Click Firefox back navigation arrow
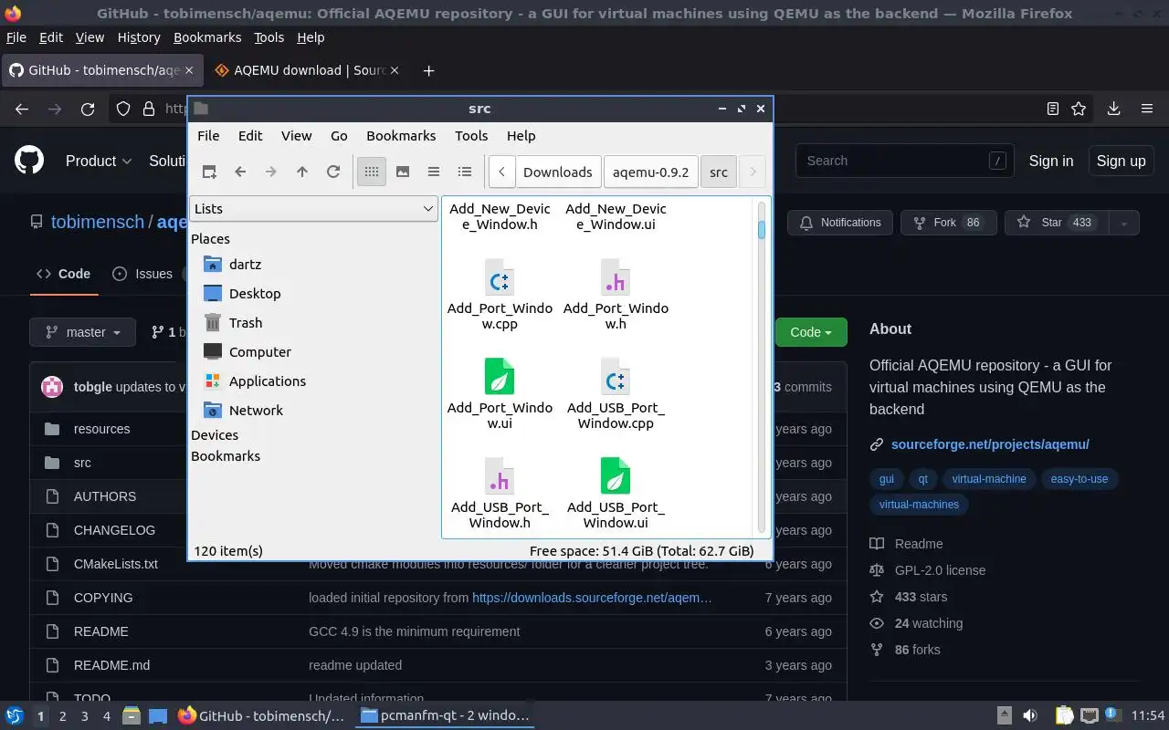Viewport: 1169px width, 730px height. click(x=22, y=109)
